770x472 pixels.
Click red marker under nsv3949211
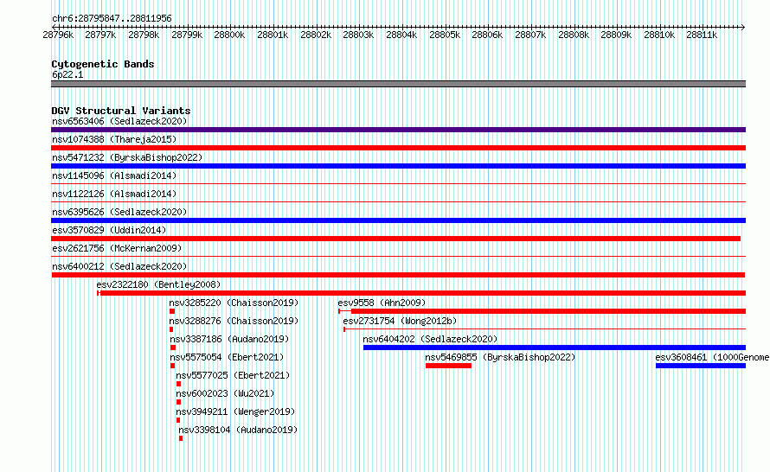(178, 420)
